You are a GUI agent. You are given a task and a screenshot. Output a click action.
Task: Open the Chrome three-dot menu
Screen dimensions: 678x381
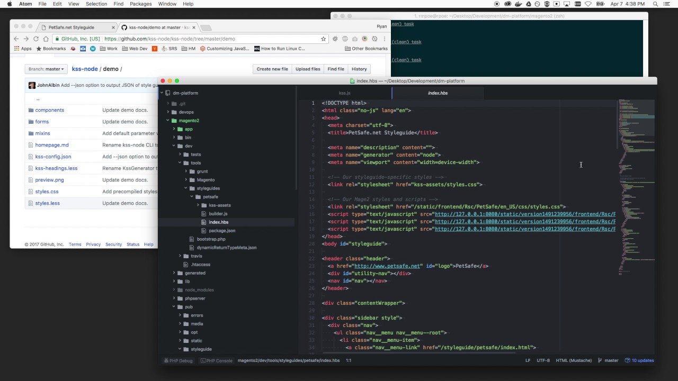[x=385, y=39]
